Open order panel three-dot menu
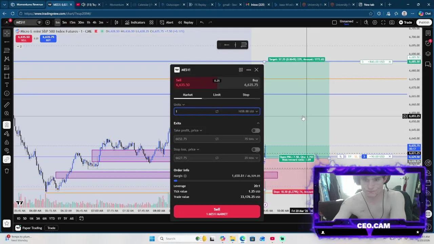Image resolution: width=434 pixels, height=244 pixels. point(249,70)
